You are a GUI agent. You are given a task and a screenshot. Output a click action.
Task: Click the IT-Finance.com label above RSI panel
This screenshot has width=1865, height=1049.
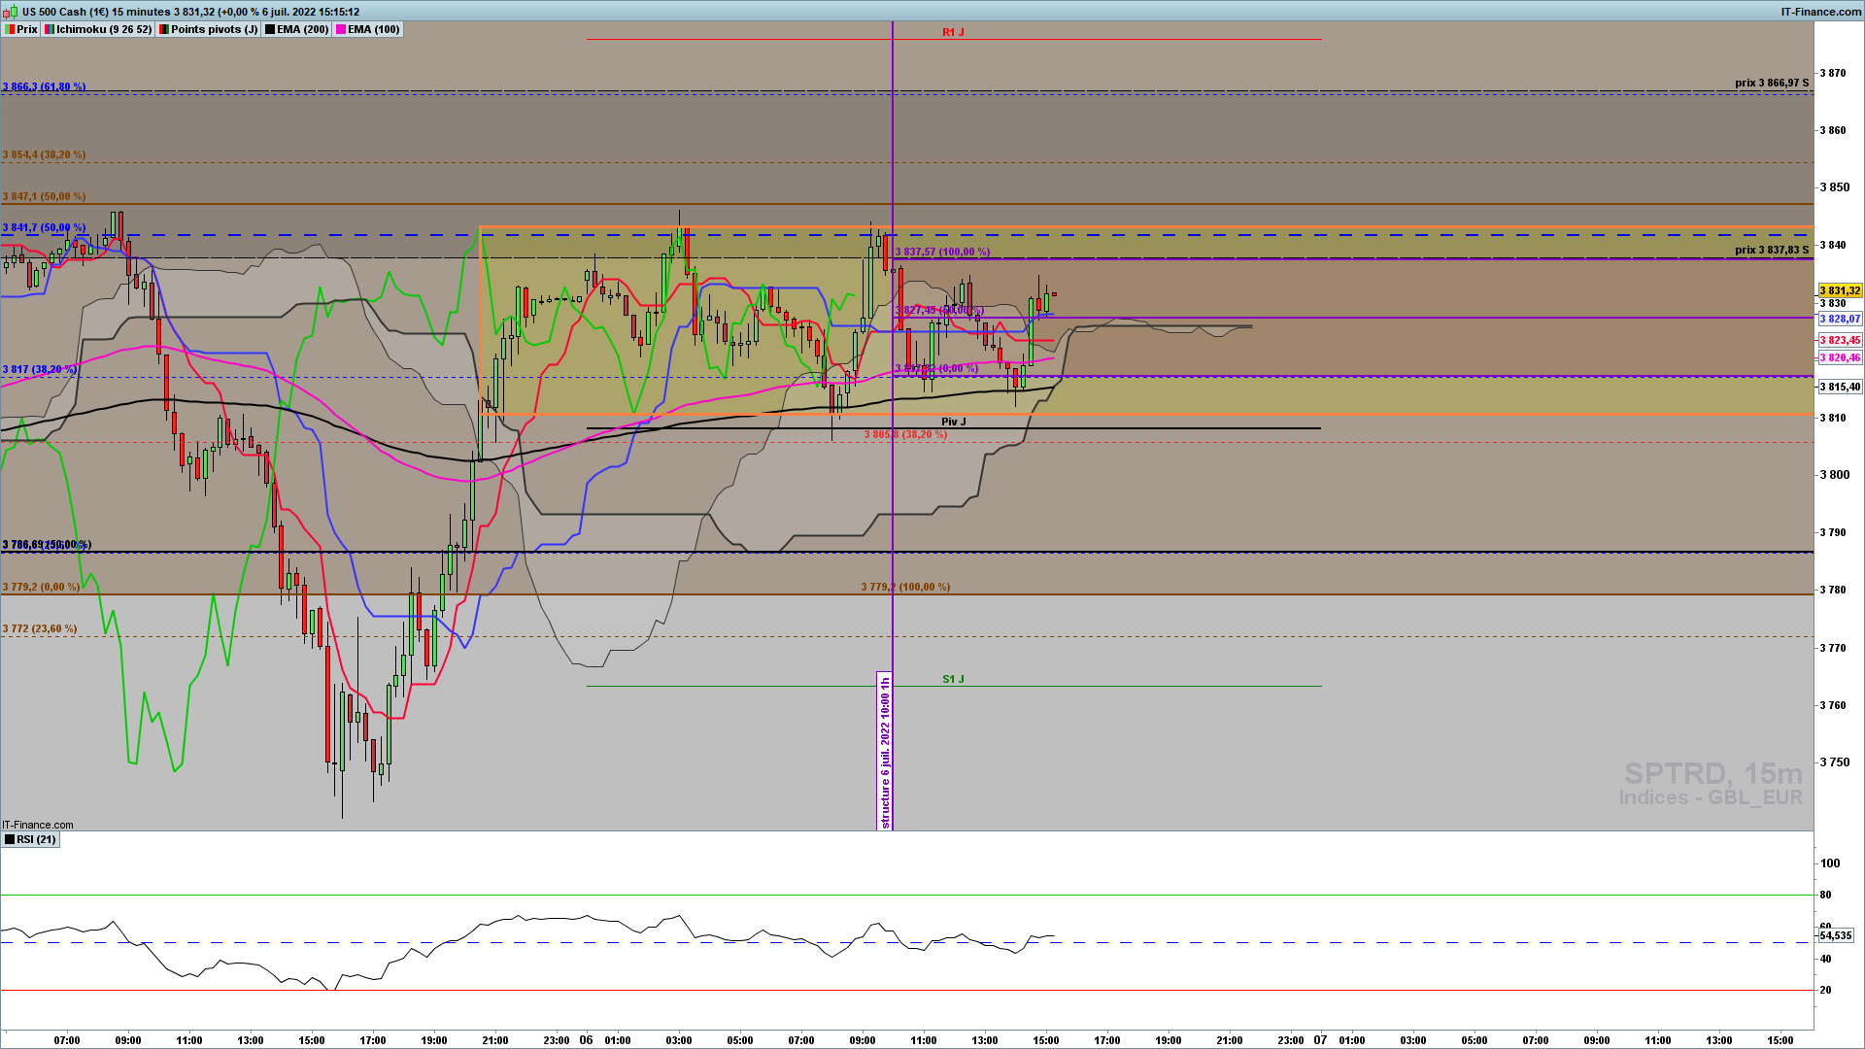(37, 825)
